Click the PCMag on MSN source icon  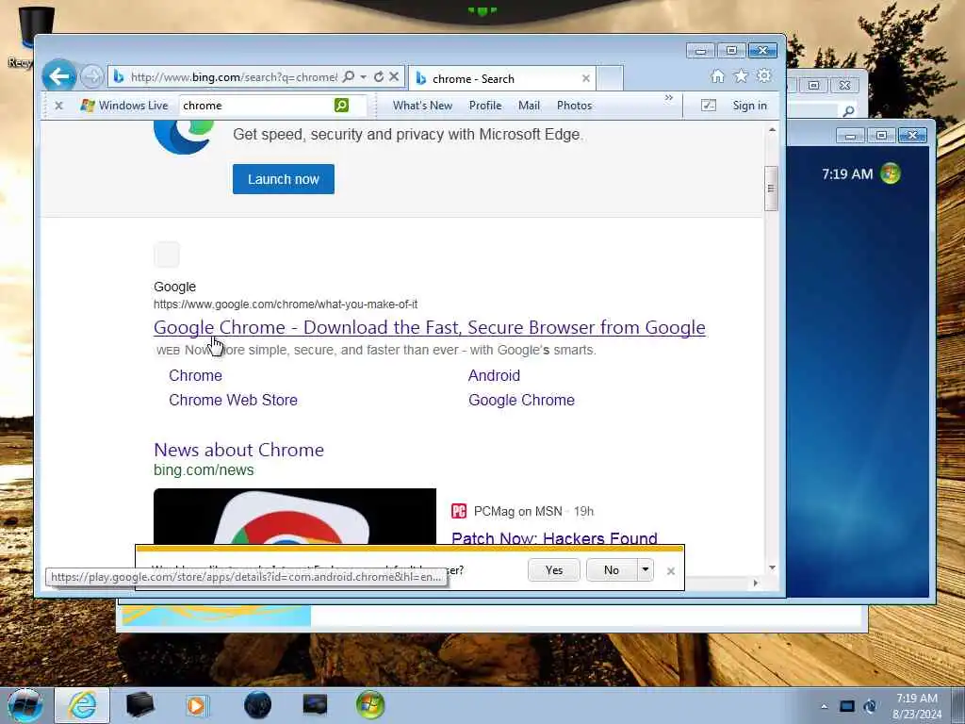(x=459, y=511)
